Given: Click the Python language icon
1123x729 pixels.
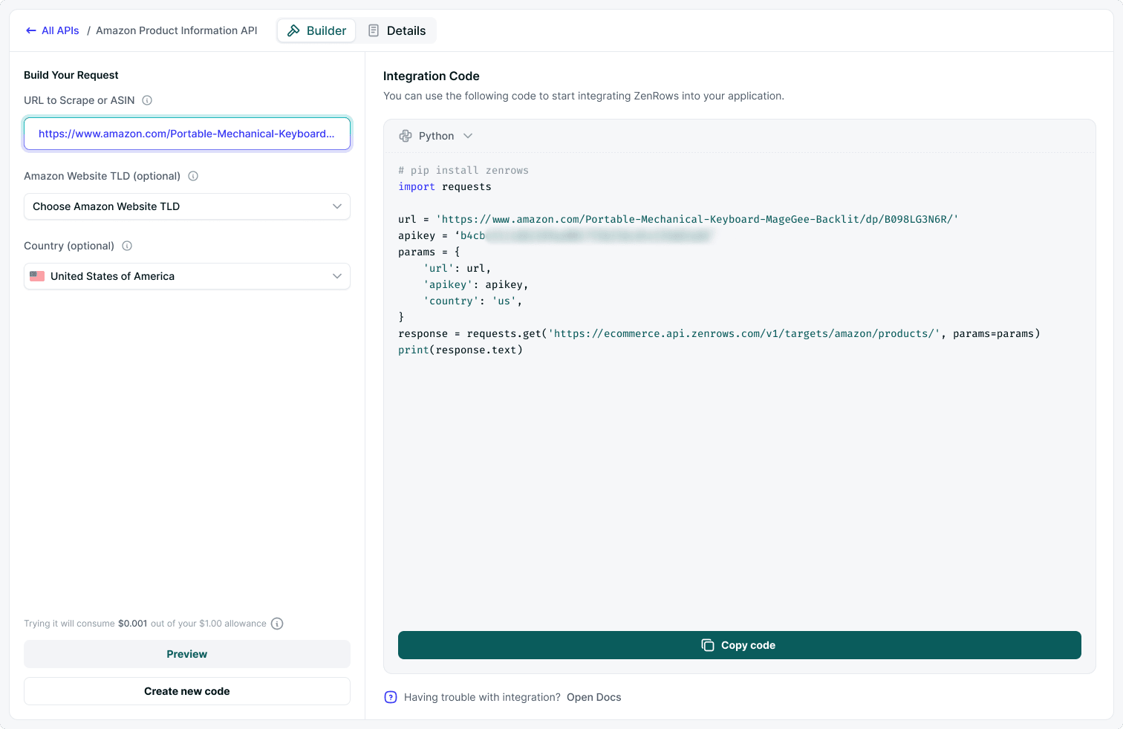Looking at the screenshot, I should click(406, 136).
